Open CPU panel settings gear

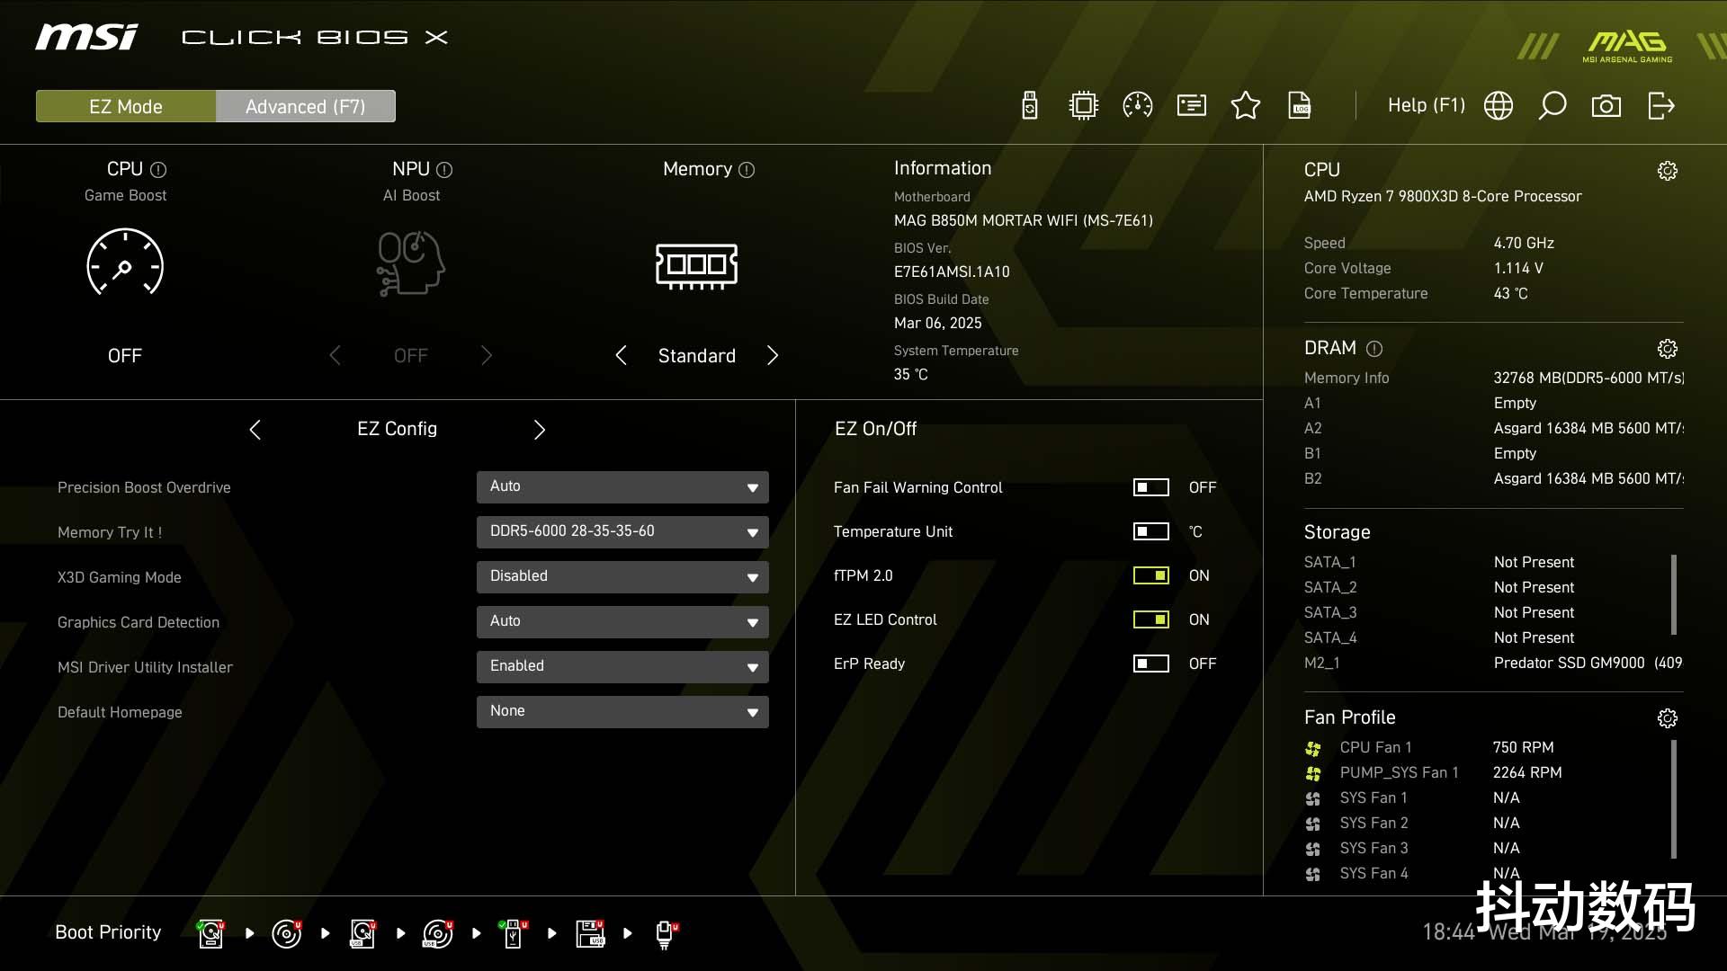pyautogui.click(x=1668, y=171)
